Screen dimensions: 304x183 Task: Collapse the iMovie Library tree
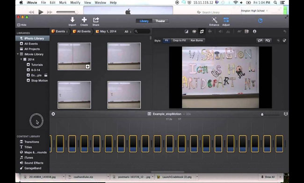point(18,54)
